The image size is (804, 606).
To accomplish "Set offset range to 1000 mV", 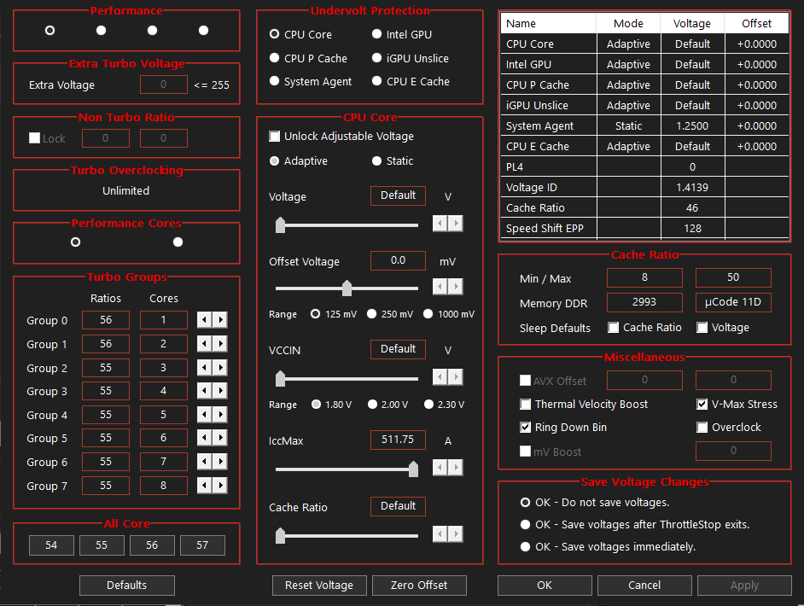I will (x=428, y=314).
